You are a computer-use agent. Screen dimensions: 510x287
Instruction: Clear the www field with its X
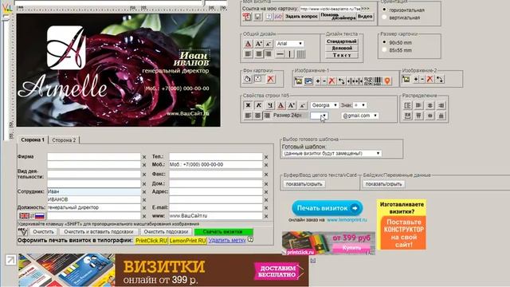click(x=266, y=216)
